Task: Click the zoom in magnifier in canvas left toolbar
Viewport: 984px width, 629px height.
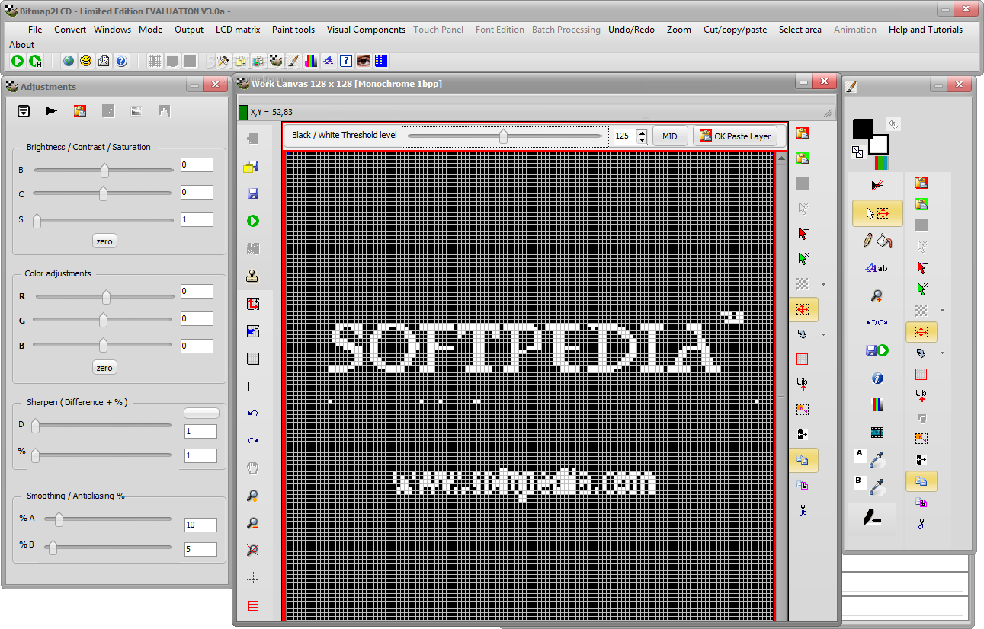Action: point(253,496)
